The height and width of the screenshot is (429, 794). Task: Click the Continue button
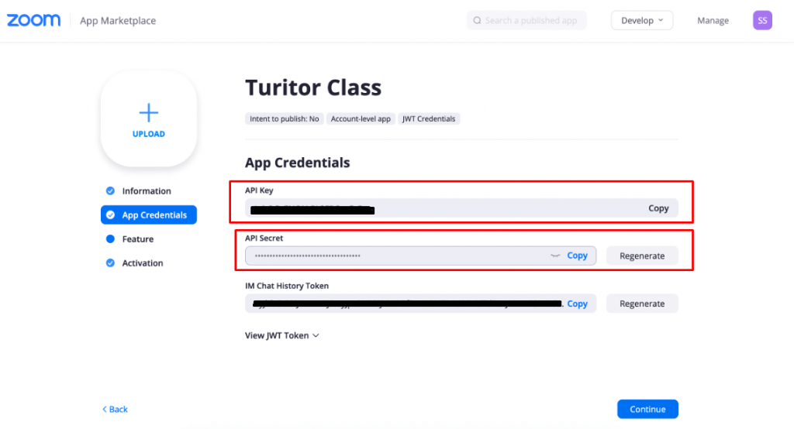coord(647,410)
